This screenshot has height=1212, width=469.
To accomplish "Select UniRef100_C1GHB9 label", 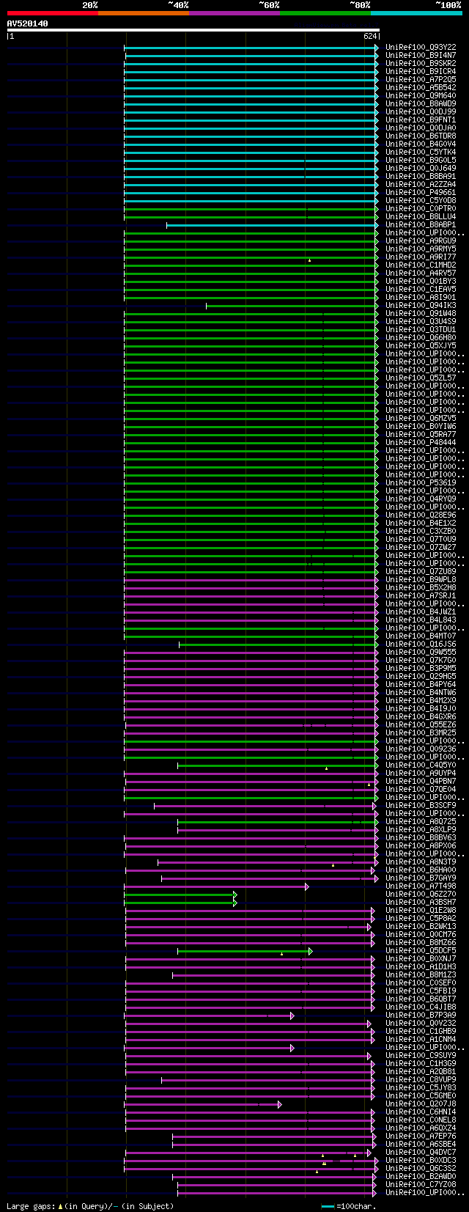I will 421,1031.
